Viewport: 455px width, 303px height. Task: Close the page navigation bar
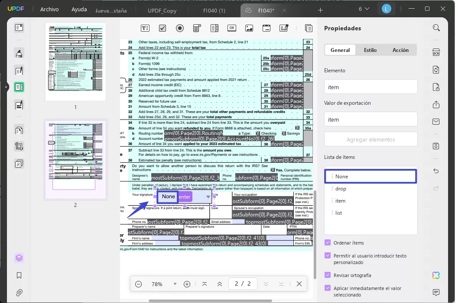tap(299, 284)
